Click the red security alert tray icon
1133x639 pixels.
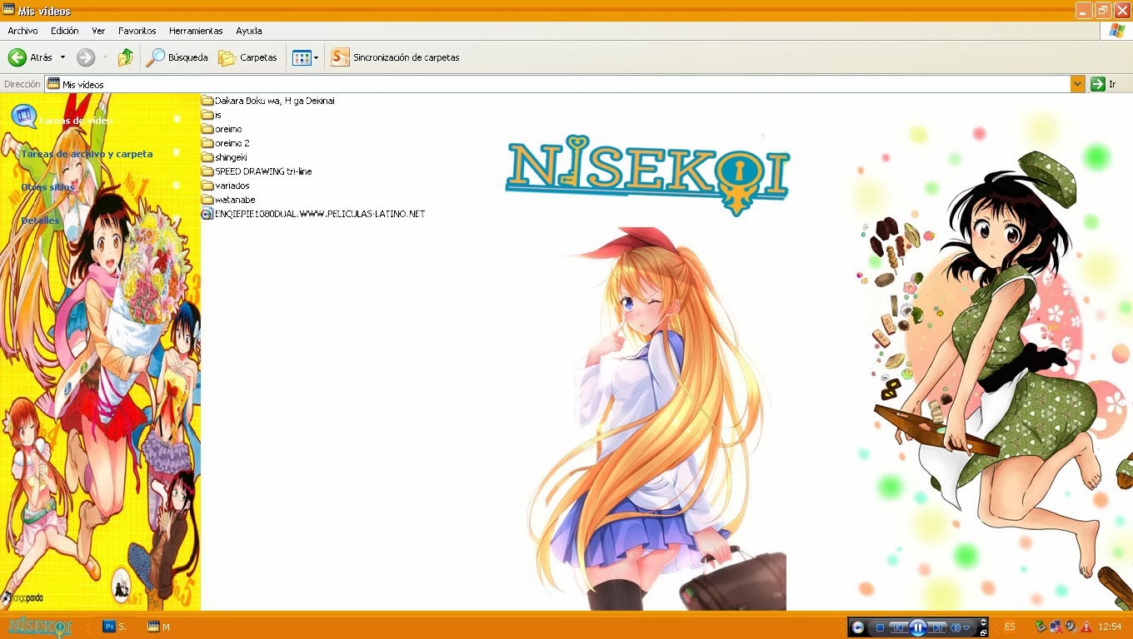pyautogui.click(x=1086, y=627)
